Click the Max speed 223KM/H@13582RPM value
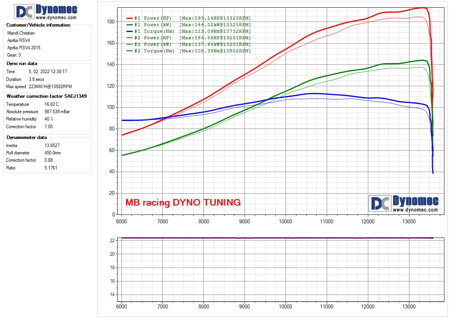Screen dimensions: 449x318 point(50,87)
